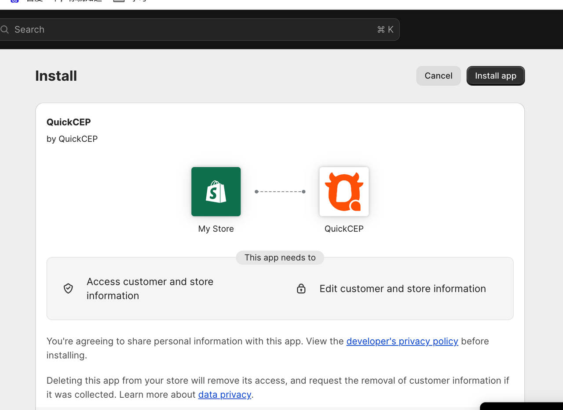Click the 'by QuickCEP' developer text
The height and width of the screenshot is (410, 563).
pyautogui.click(x=72, y=139)
